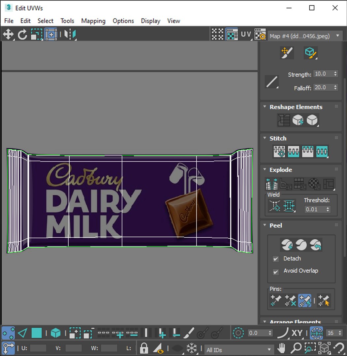
Task: Click the UV coordinate display button
Action: coord(246,35)
